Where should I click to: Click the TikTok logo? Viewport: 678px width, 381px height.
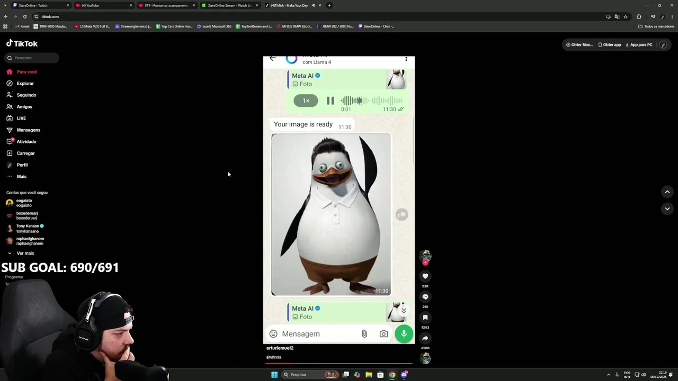(22, 43)
